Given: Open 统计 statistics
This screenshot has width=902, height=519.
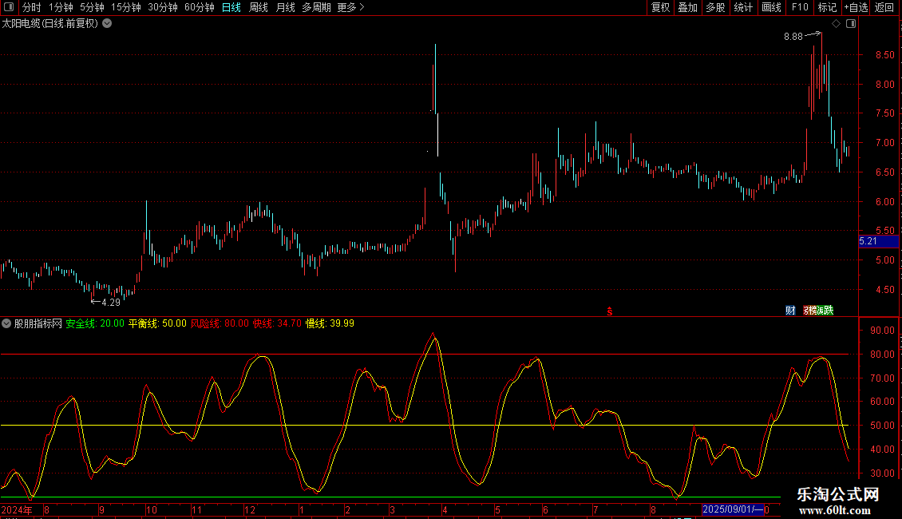Looking at the screenshot, I should pos(743,7).
